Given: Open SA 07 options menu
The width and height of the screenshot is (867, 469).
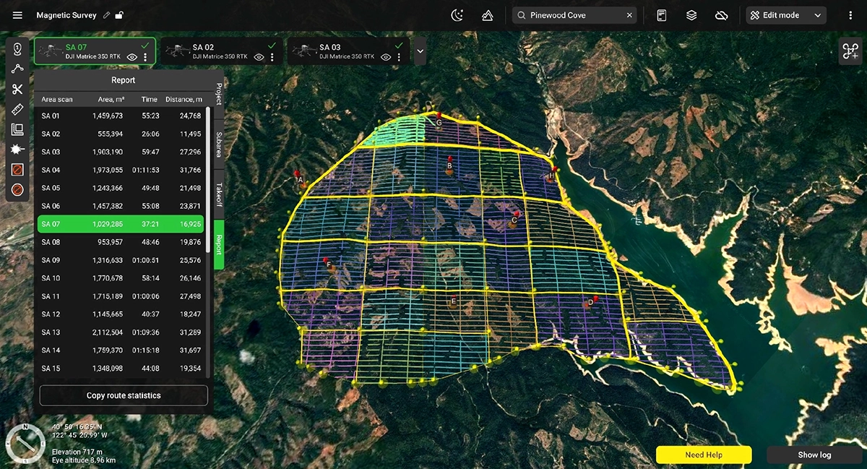Looking at the screenshot, I should 147,57.
